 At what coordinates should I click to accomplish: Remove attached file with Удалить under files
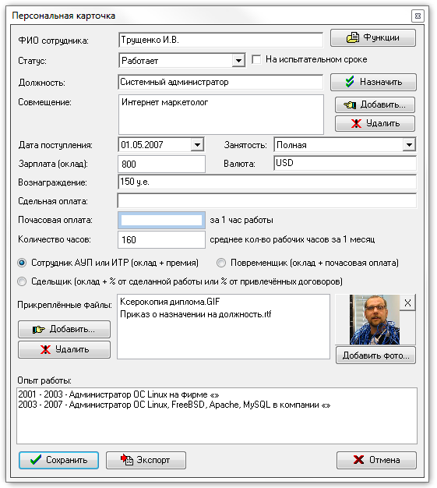[64, 349]
